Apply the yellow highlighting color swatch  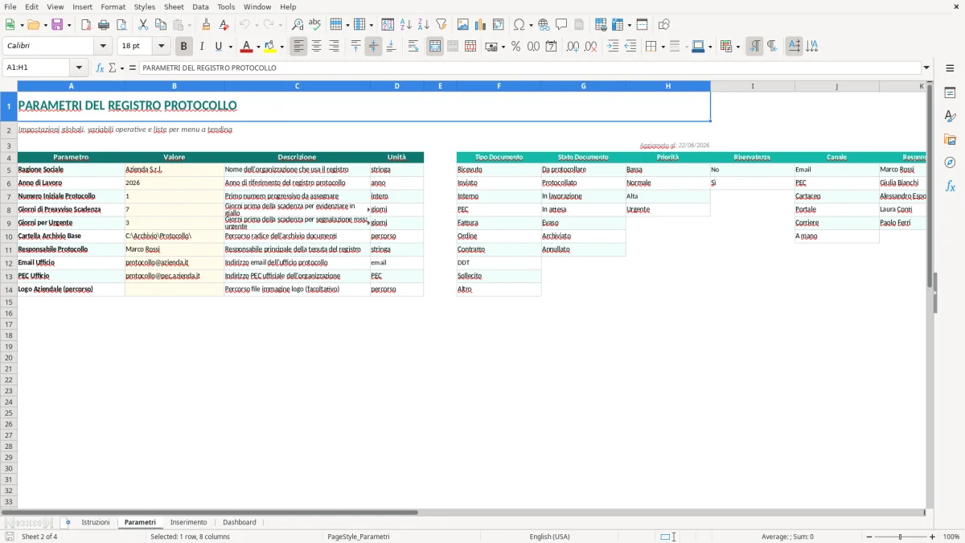(270, 47)
